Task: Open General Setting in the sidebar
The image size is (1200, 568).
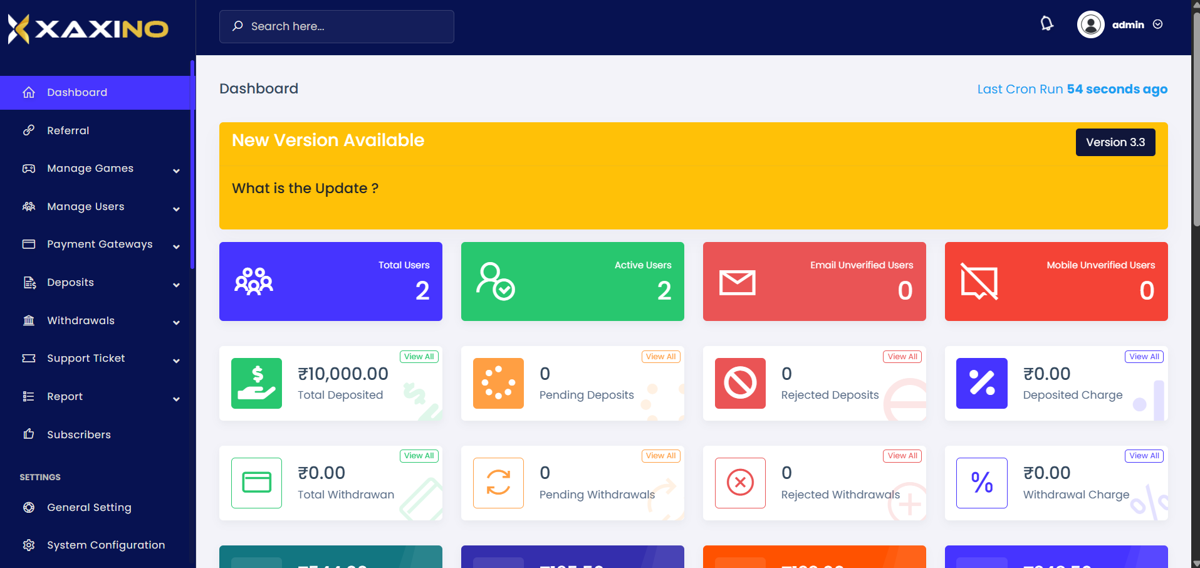Action: point(89,507)
